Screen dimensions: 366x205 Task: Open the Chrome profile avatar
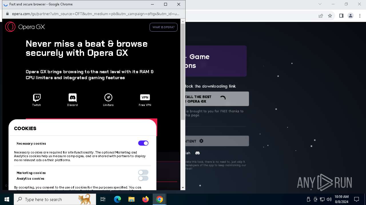point(351,16)
